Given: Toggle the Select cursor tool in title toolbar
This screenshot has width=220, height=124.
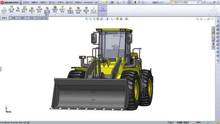Looking at the screenshot, I should (x=129, y=2).
